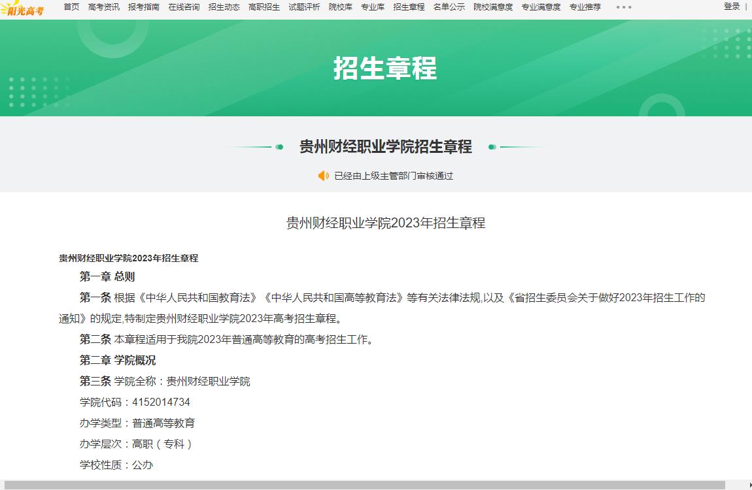Open 名单公示 in the top bar
The height and width of the screenshot is (490, 752).
(449, 7)
